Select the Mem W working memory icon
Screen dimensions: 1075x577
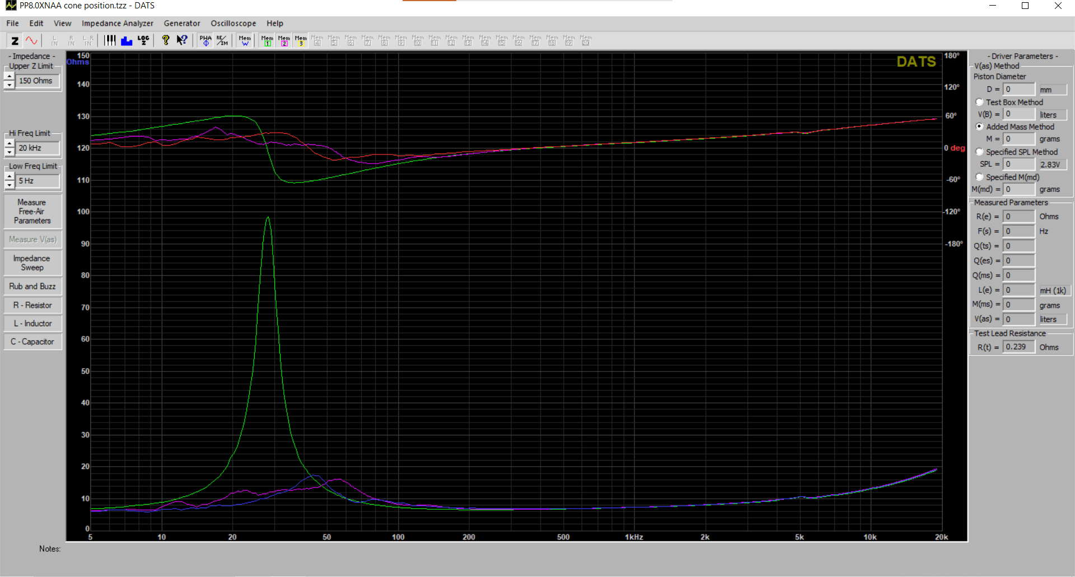(x=245, y=40)
